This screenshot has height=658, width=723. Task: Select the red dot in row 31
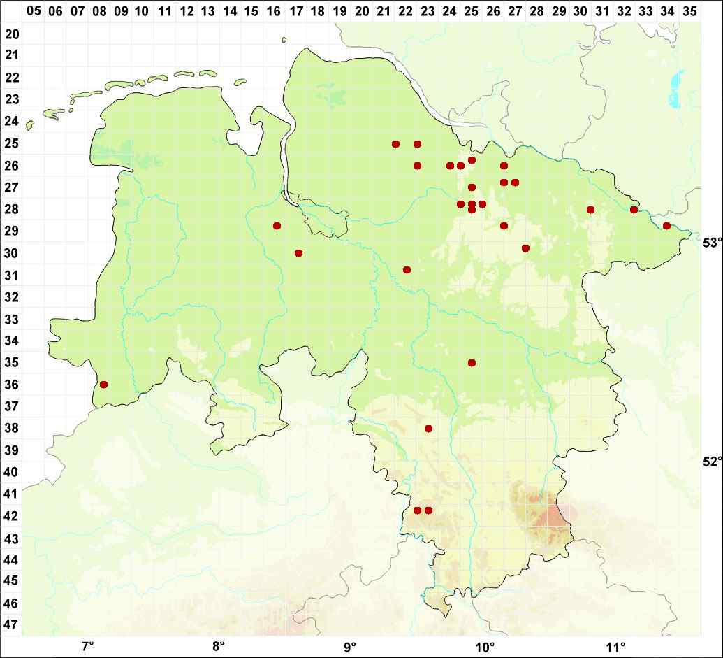(x=407, y=270)
